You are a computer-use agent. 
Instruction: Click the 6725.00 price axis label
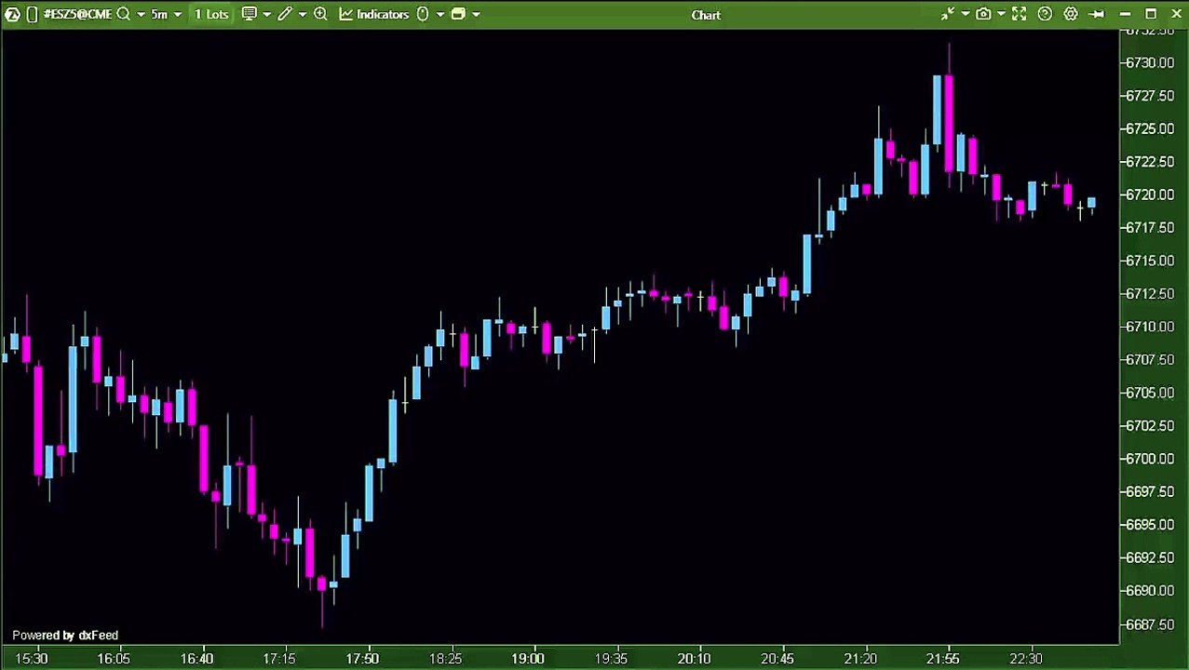tap(1150, 128)
